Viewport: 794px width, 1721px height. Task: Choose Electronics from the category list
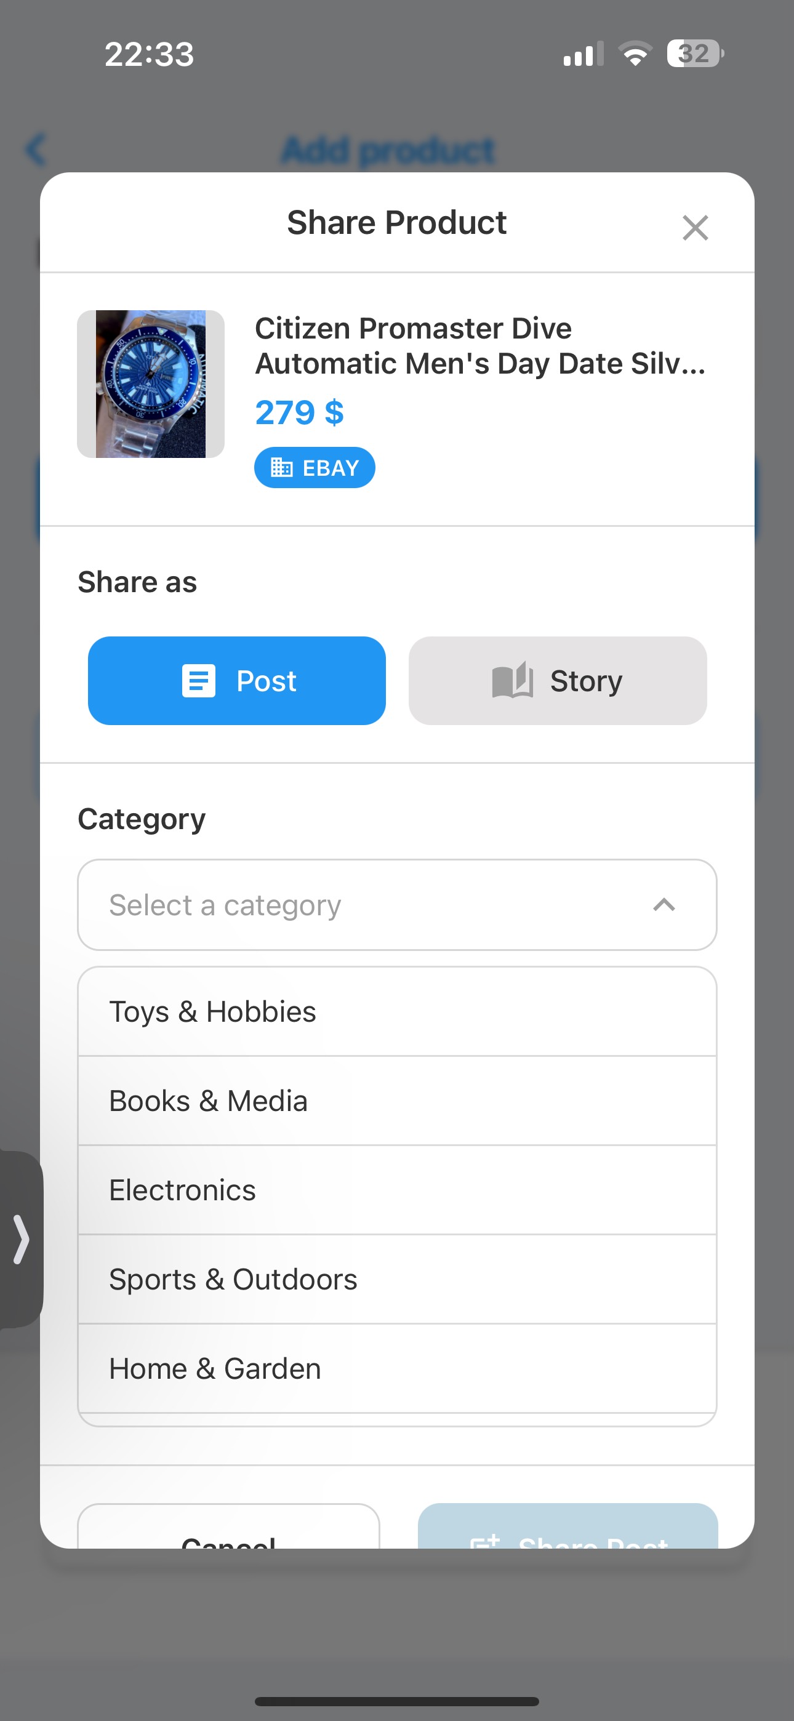pos(397,1190)
